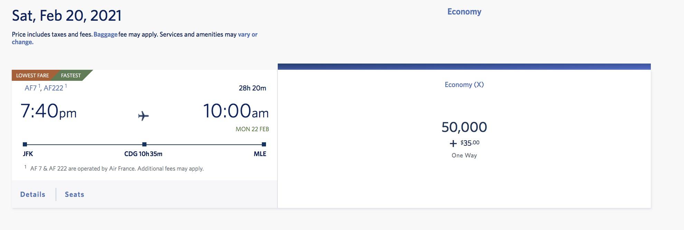Click the 7:40pm departure time
Image resolution: width=684 pixels, height=230 pixels.
[49, 111]
